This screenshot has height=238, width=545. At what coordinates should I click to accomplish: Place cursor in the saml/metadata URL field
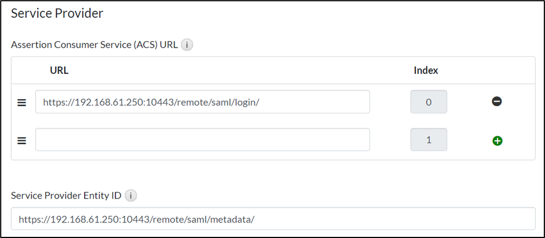pyautogui.click(x=136, y=219)
